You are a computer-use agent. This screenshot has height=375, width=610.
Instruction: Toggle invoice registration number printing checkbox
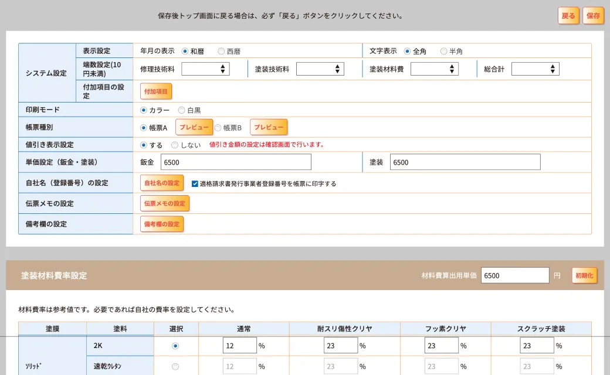pyautogui.click(x=195, y=184)
